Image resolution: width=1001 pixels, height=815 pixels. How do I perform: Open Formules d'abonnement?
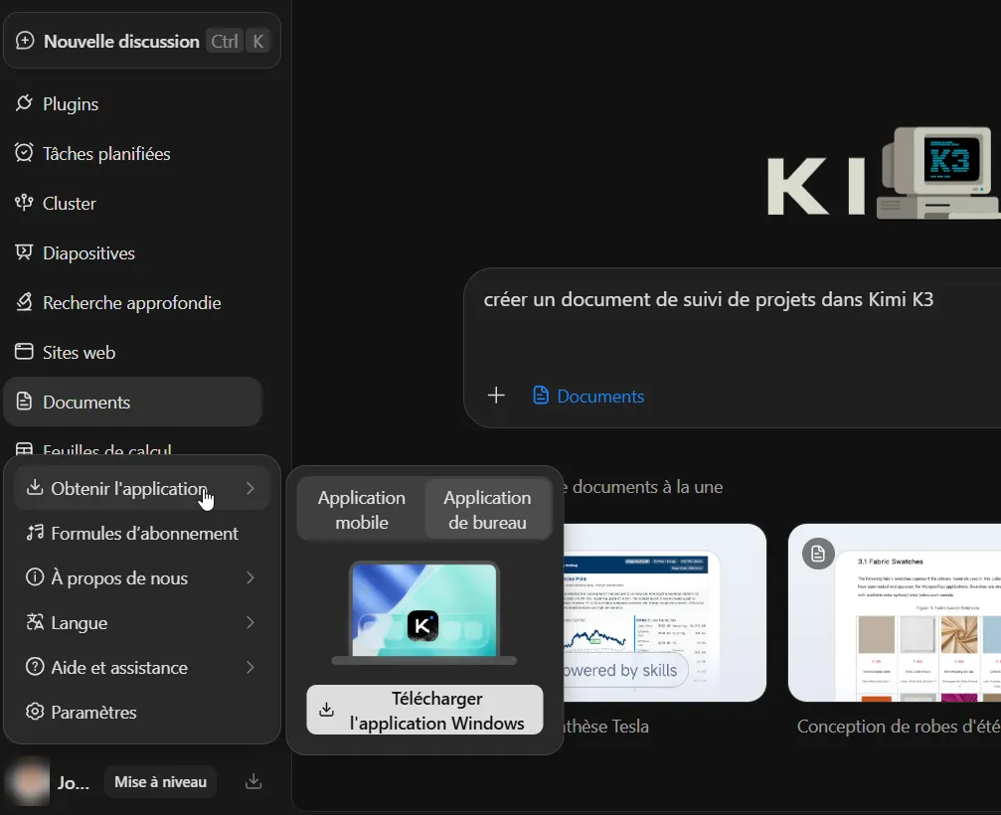(x=144, y=534)
